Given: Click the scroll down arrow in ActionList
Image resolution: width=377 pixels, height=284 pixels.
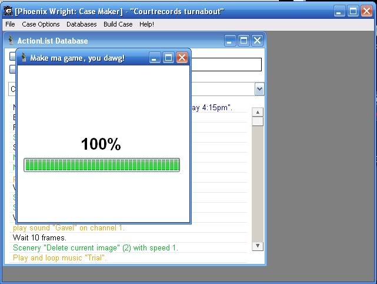Looking at the screenshot, I should click(258, 246).
